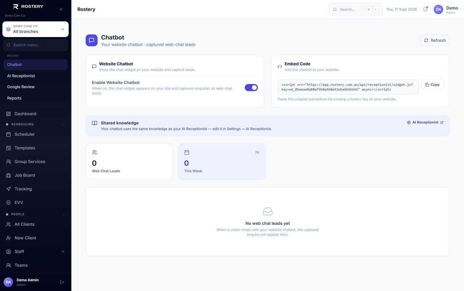Click the Shared knowledge book icon
This screenshot has width=464, height=291.
(95, 123)
